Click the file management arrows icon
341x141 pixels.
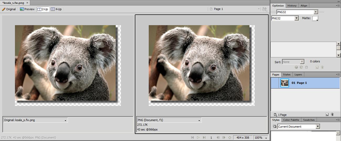[265, 9]
